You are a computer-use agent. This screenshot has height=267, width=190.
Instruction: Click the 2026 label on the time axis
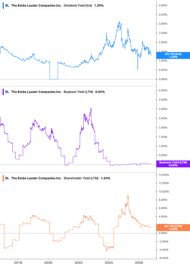tap(139, 262)
